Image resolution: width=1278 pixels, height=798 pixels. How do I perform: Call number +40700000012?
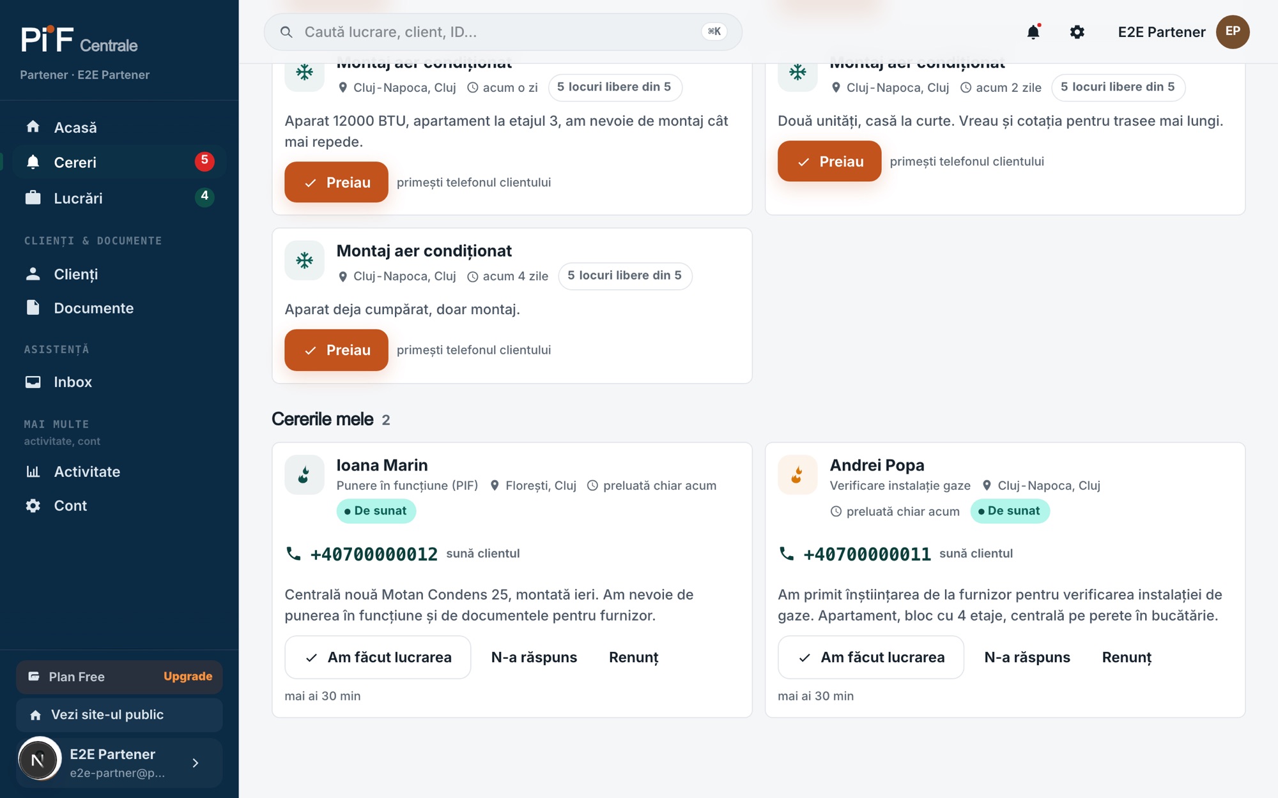pos(374,554)
